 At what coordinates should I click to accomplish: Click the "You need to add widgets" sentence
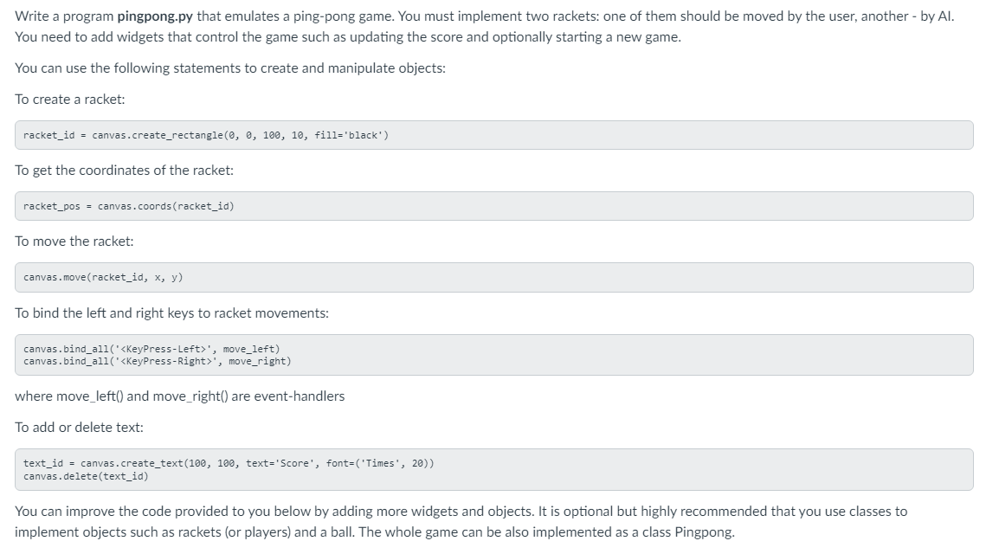click(347, 38)
